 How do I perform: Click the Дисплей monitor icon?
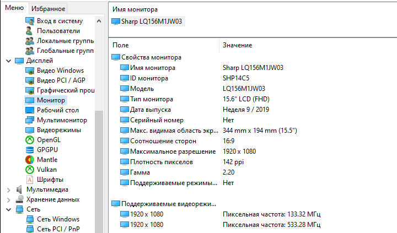pos(19,61)
